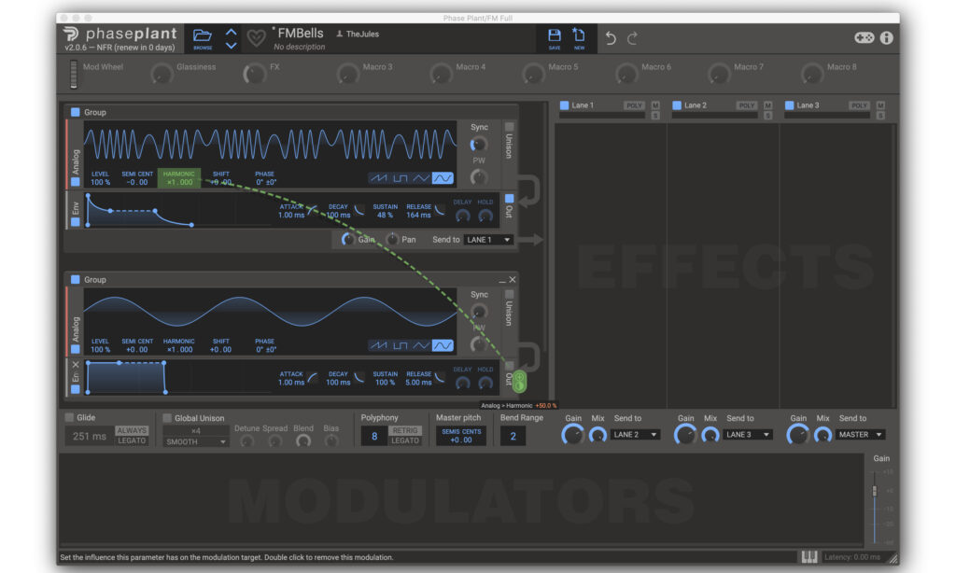Go to next preset with down chevron
The image size is (956, 573).
(x=232, y=45)
